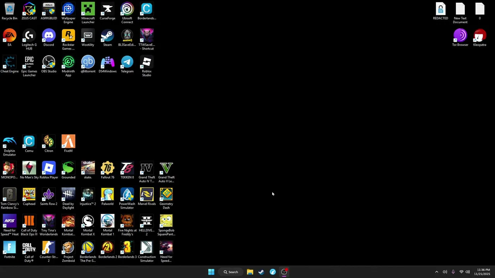Viewport: 495px width, 278px height.
Task: Click the tray microphone icon
Action: click(453, 272)
